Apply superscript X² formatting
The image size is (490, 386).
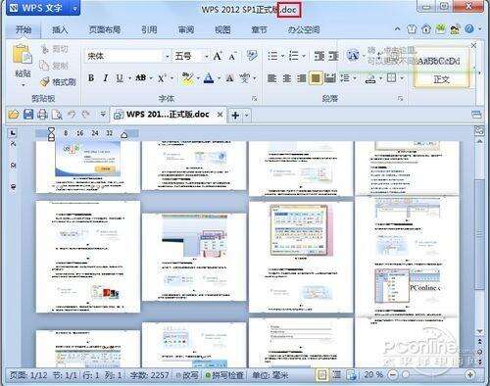tap(162, 78)
